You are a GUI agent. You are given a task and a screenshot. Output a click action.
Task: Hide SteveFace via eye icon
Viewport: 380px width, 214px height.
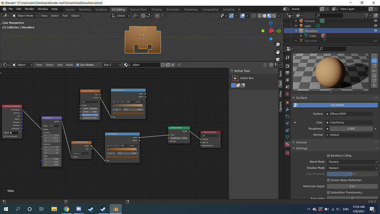pyautogui.click(x=375, y=31)
